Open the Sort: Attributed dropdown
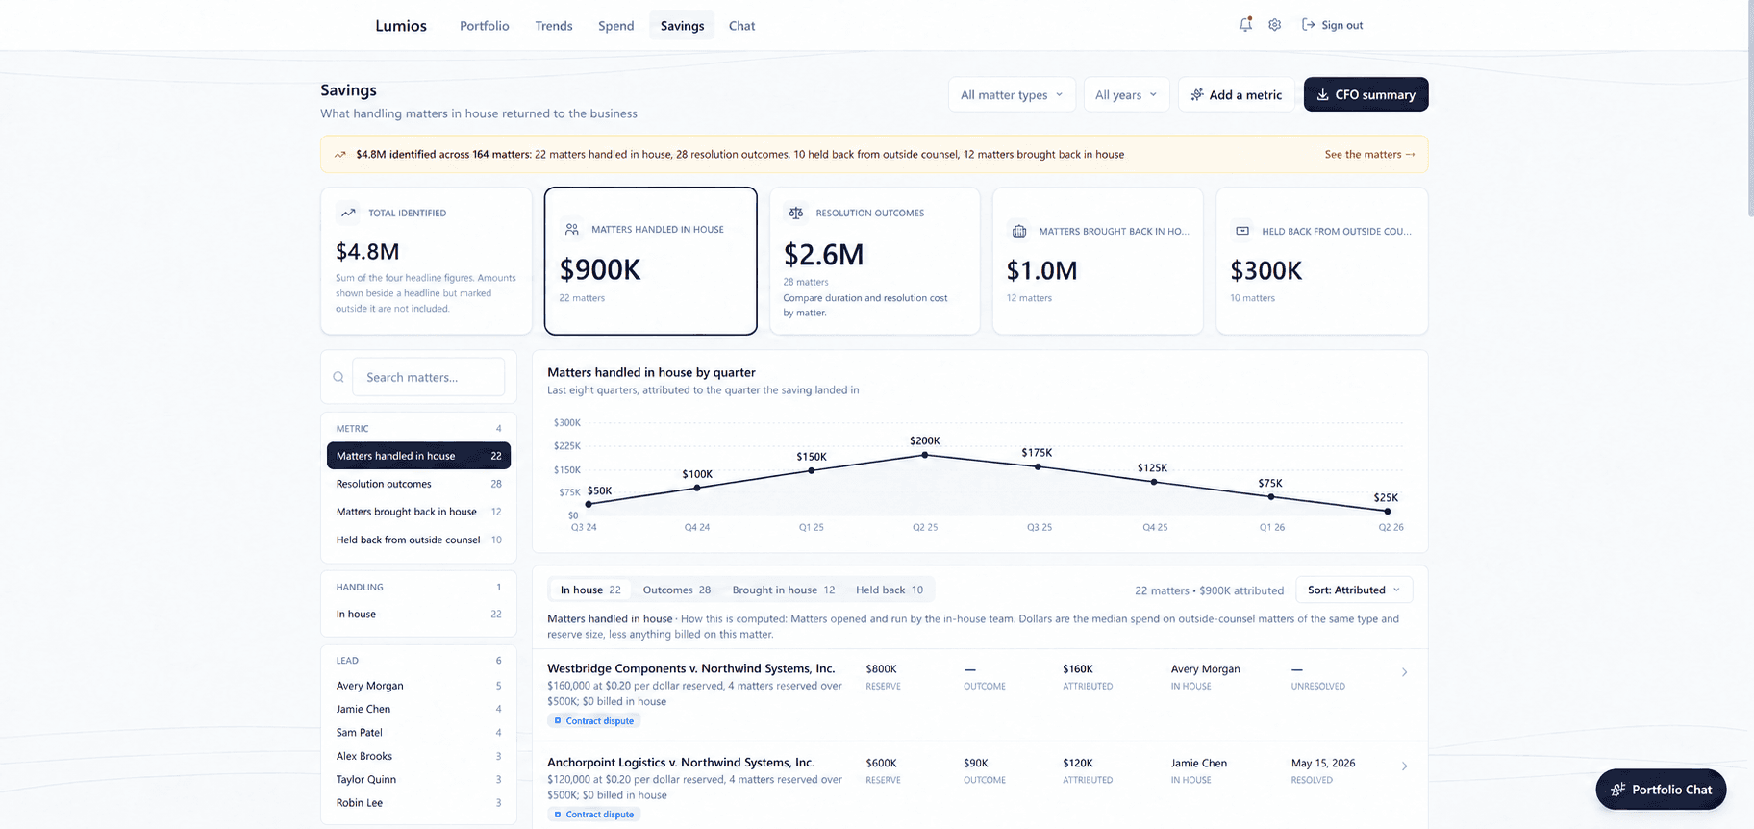Viewport: 1754px width, 829px height. (x=1355, y=590)
